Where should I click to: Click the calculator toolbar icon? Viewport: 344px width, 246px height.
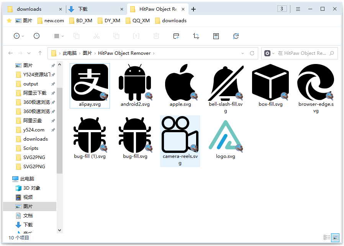tap(216, 36)
